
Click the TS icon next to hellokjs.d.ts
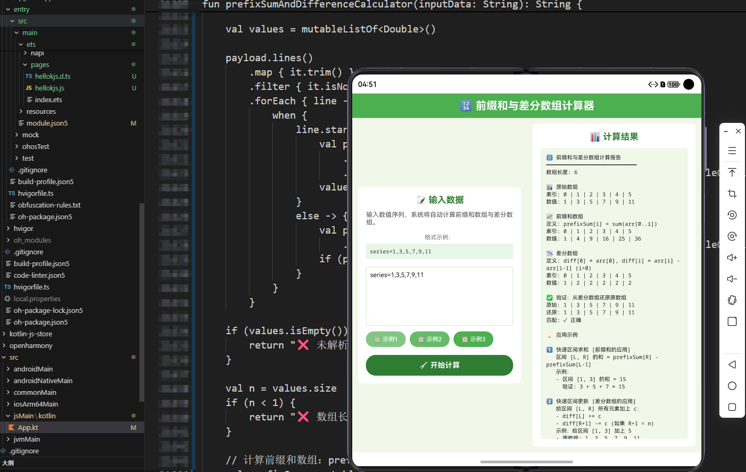(x=29, y=76)
